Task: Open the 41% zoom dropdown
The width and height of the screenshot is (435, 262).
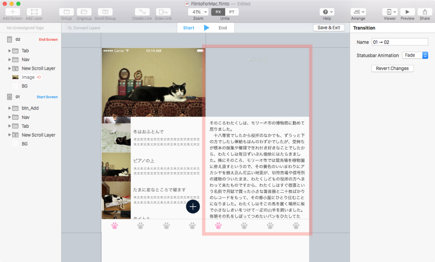Action: 198,12
